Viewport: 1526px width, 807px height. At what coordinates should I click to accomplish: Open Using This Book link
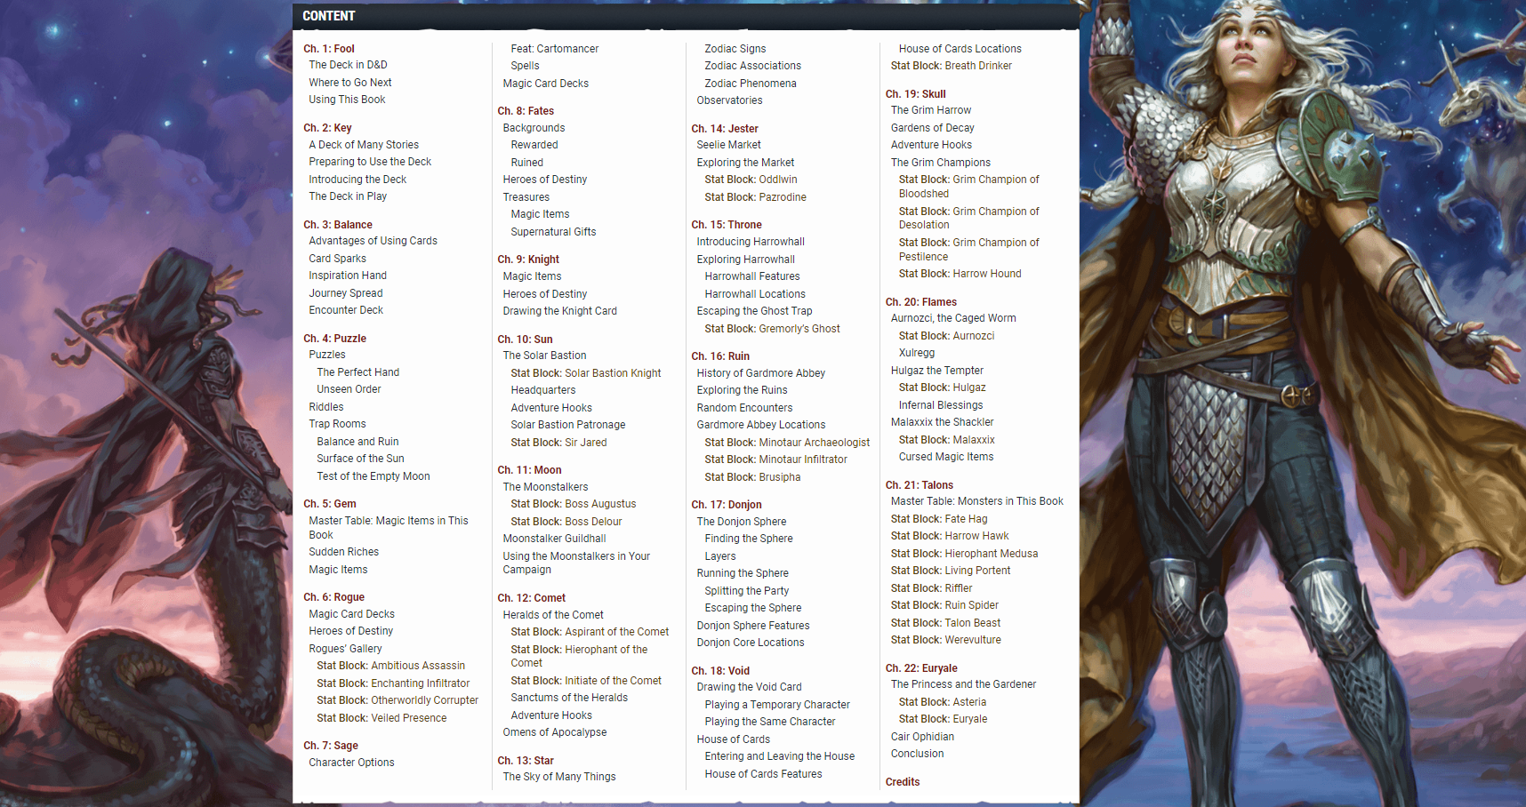pos(347,100)
